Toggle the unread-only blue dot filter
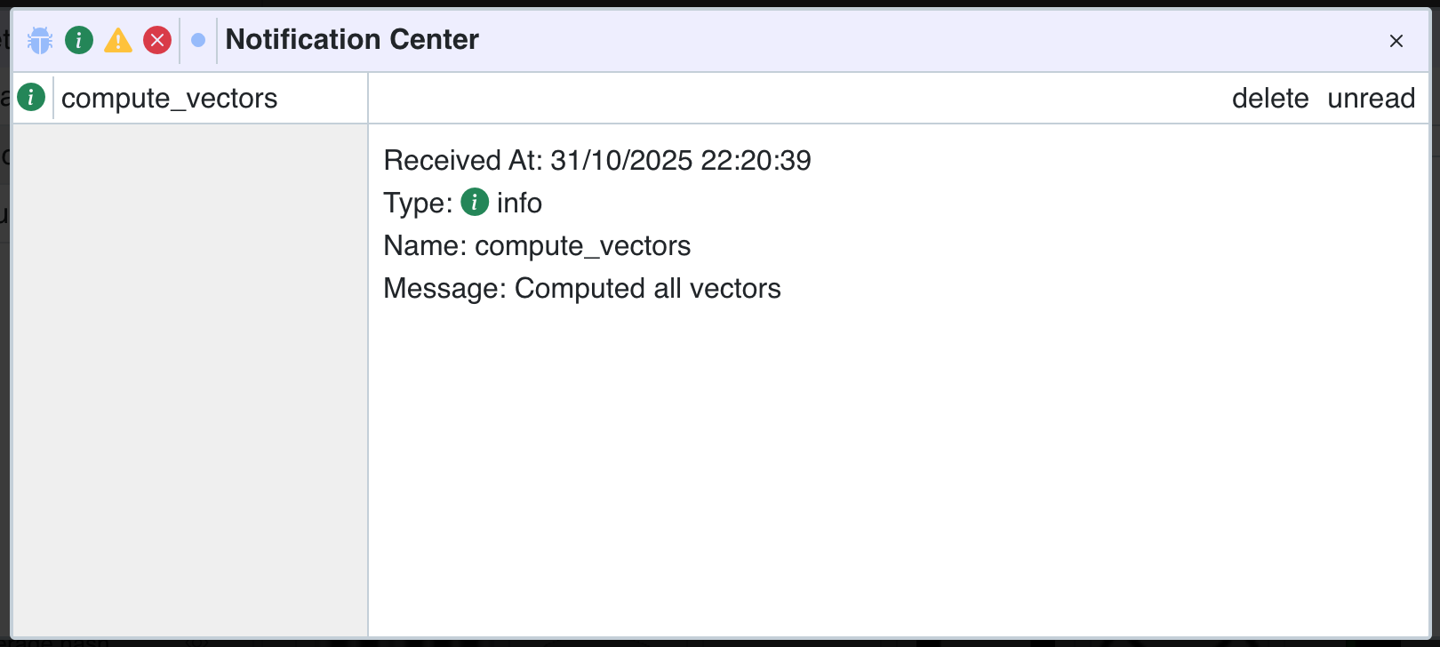Image resolution: width=1440 pixels, height=647 pixels. coord(197,40)
